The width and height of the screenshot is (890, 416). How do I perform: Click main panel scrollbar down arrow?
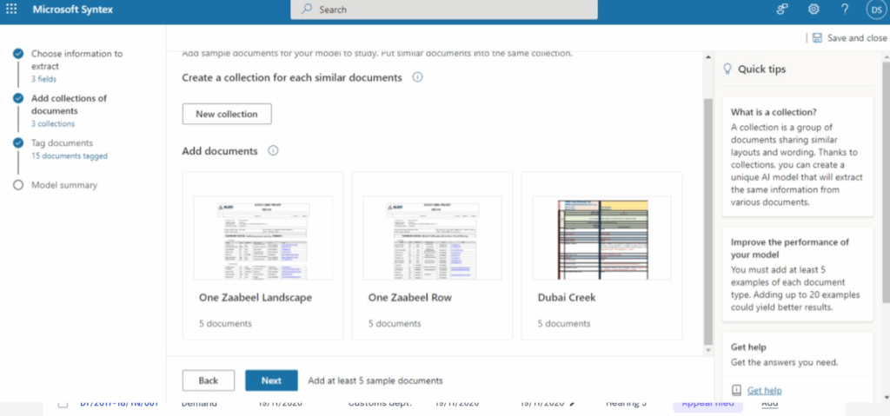point(707,351)
